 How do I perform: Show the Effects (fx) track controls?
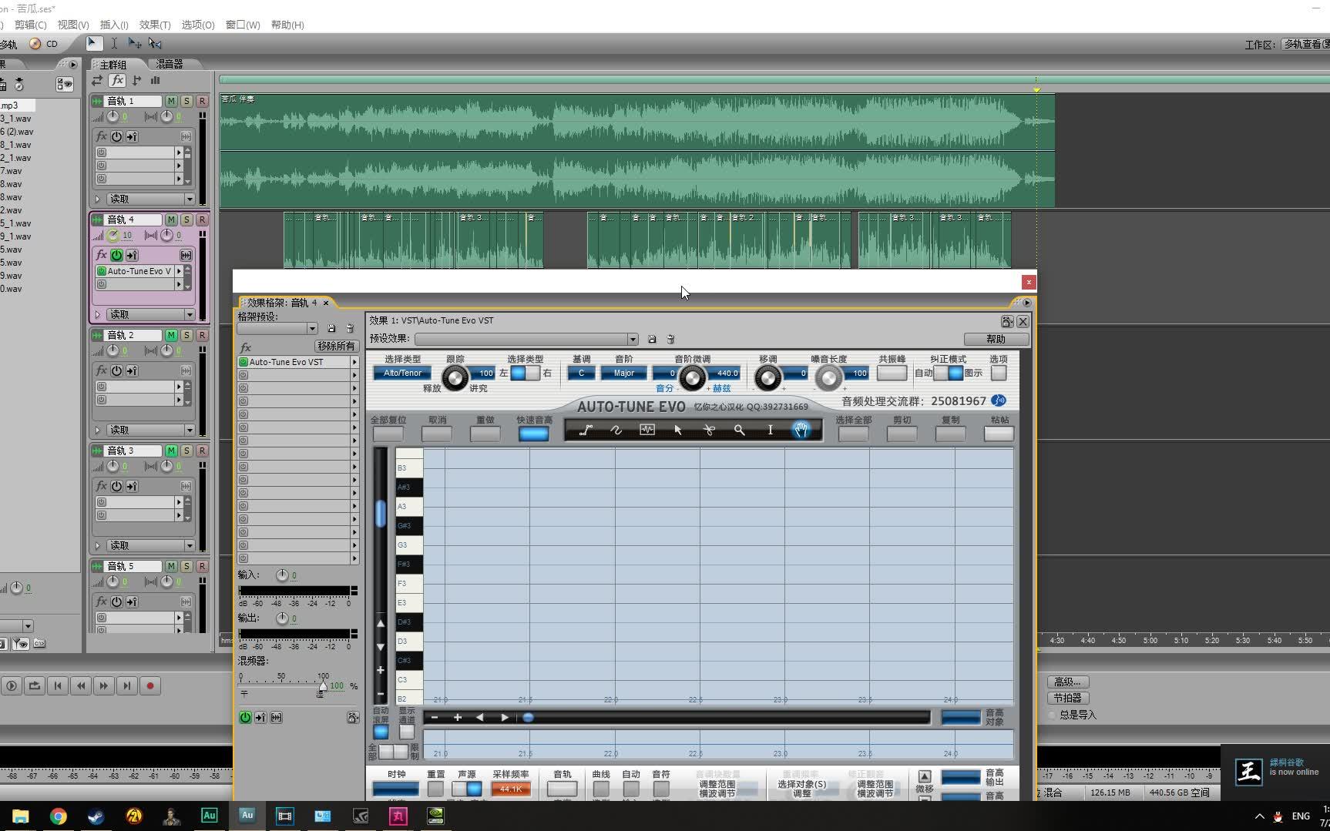[117, 80]
